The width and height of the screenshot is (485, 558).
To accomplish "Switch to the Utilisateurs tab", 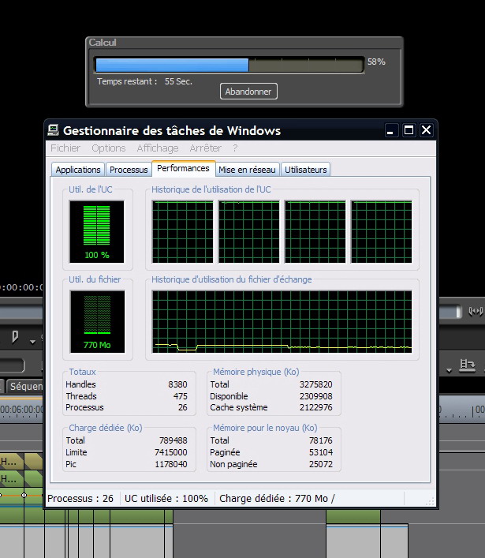I will pos(306,170).
